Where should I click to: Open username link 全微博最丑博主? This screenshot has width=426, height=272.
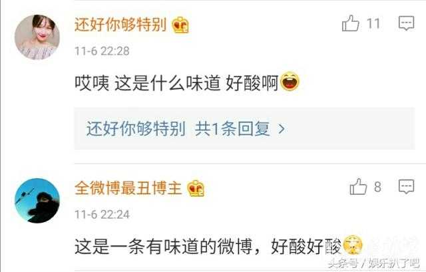[x=128, y=188]
